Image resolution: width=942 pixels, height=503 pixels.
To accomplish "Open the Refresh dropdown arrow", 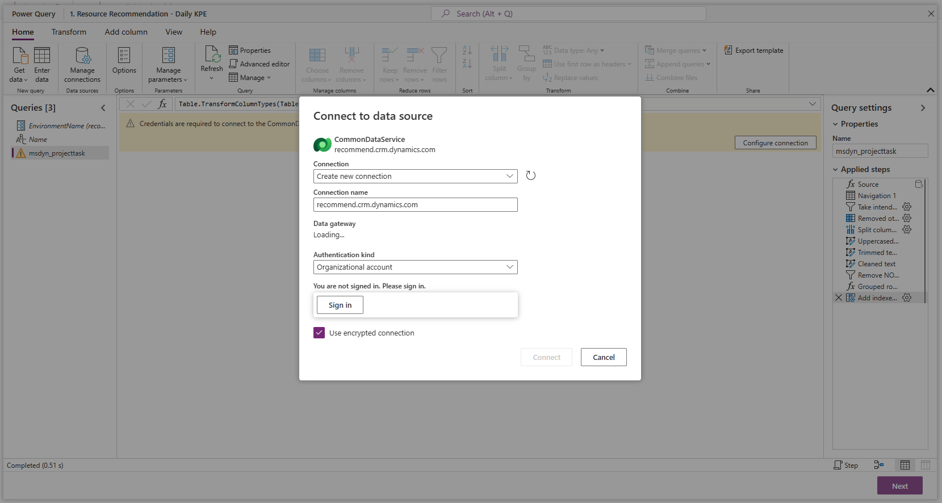I will [x=212, y=78].
